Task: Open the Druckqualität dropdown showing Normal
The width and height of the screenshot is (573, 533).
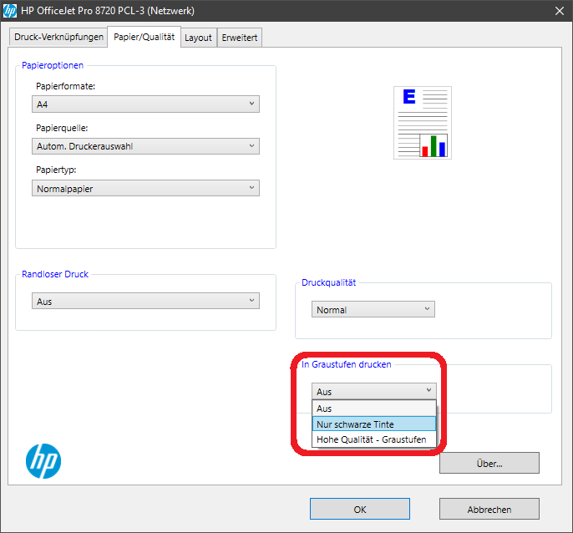Action: coord(373,309)
